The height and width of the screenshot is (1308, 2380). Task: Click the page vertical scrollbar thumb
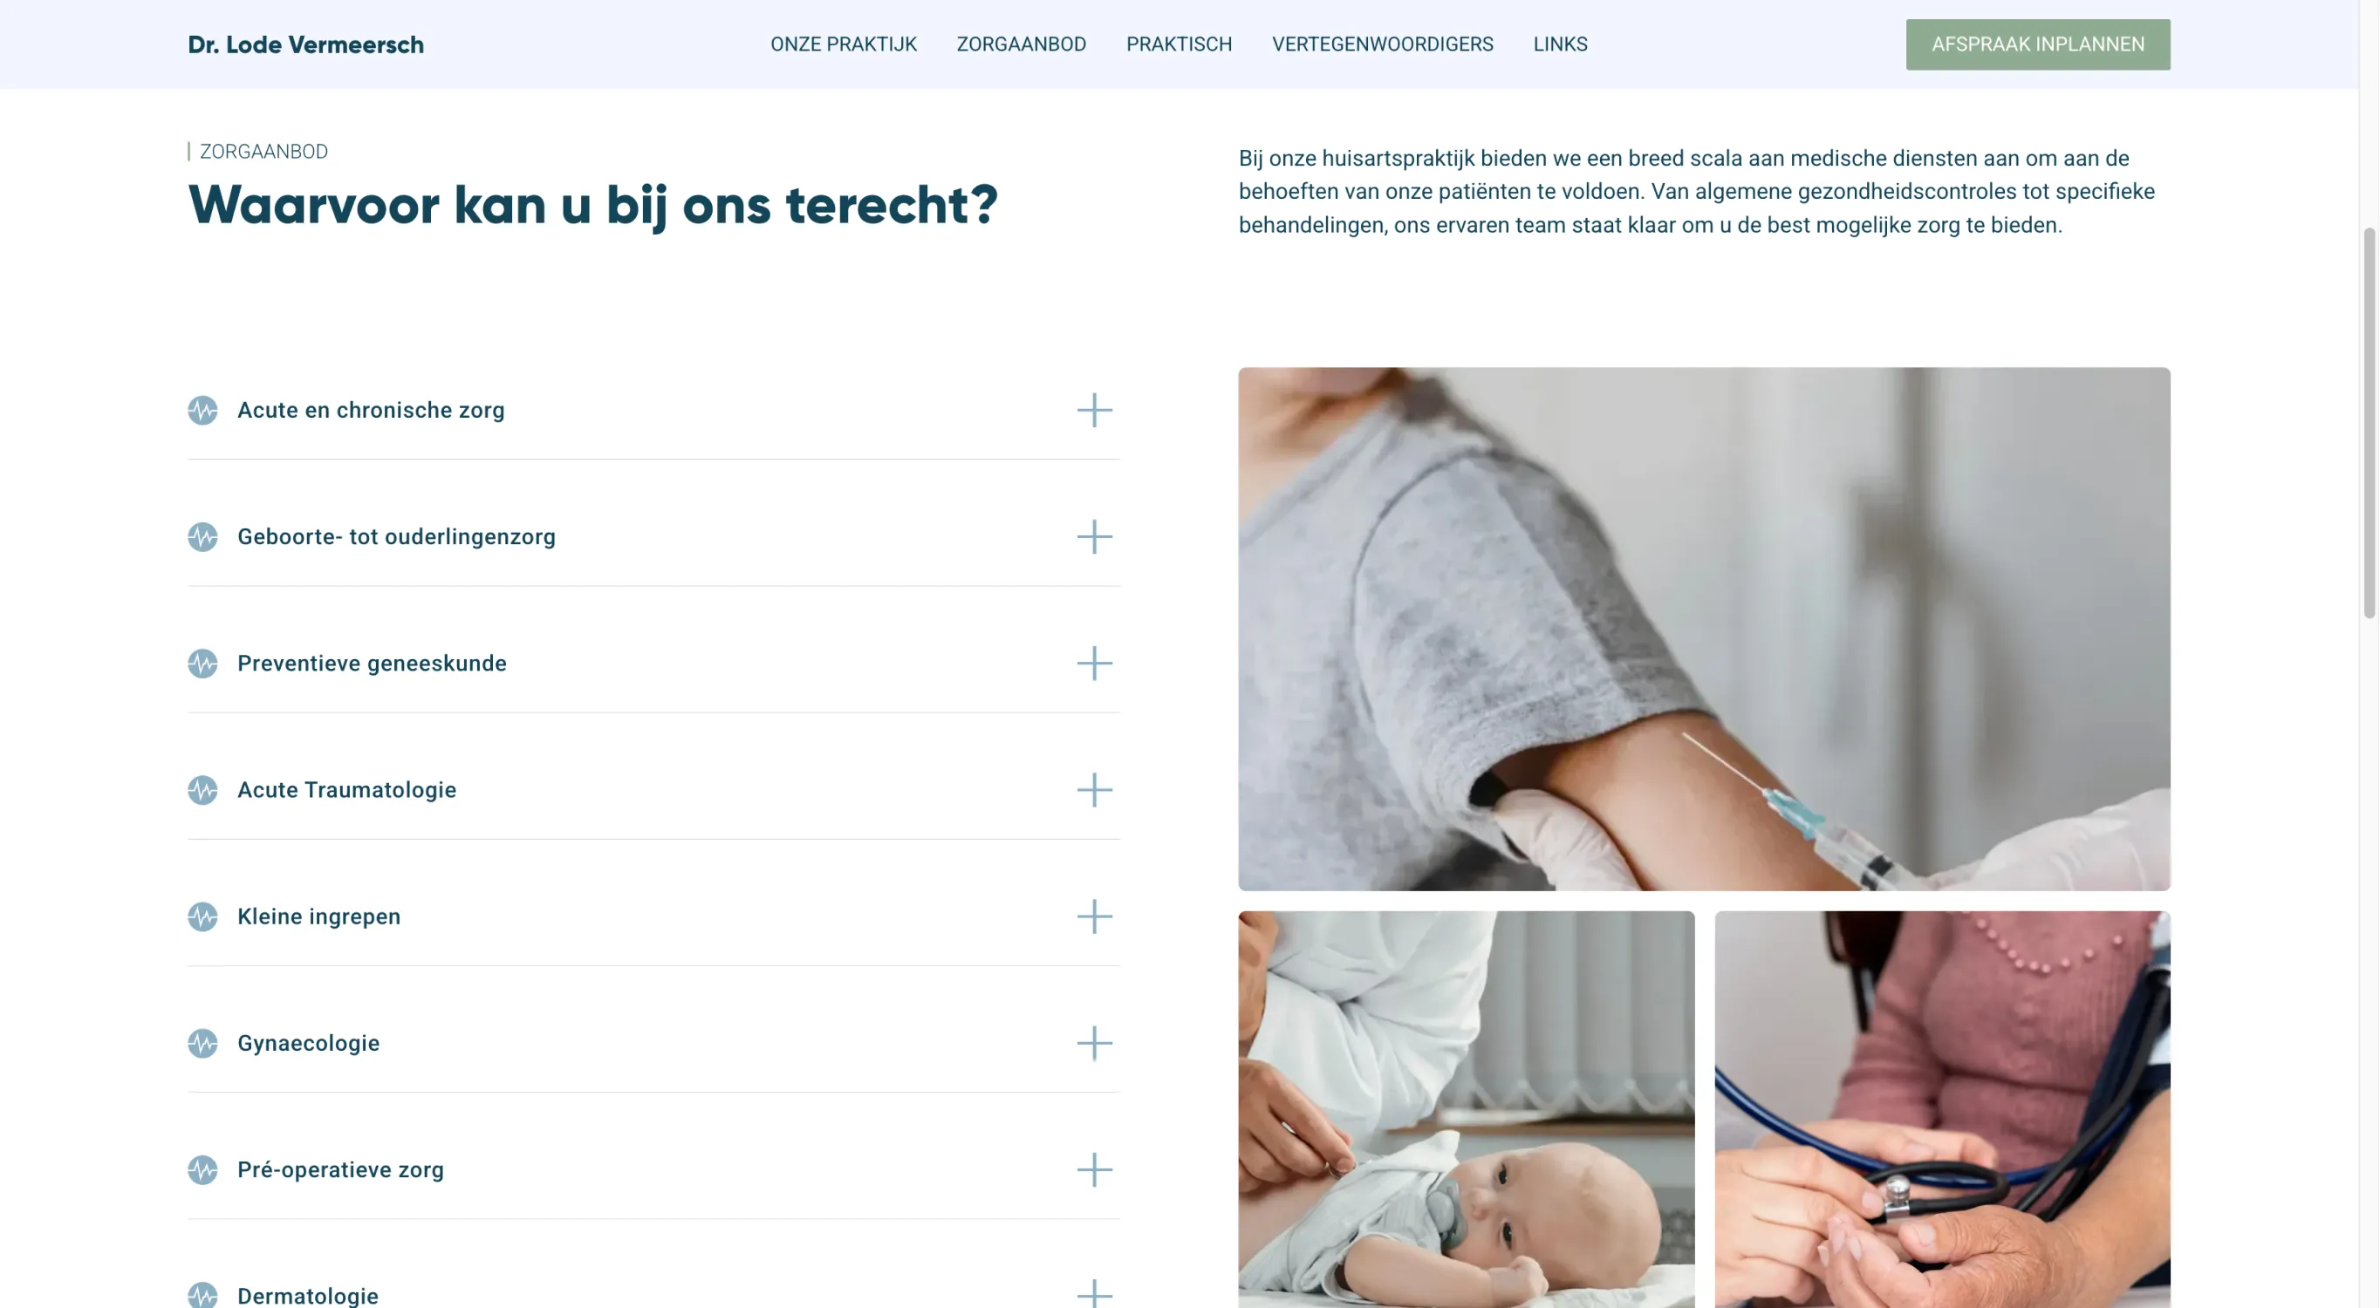click(2369, 423)
